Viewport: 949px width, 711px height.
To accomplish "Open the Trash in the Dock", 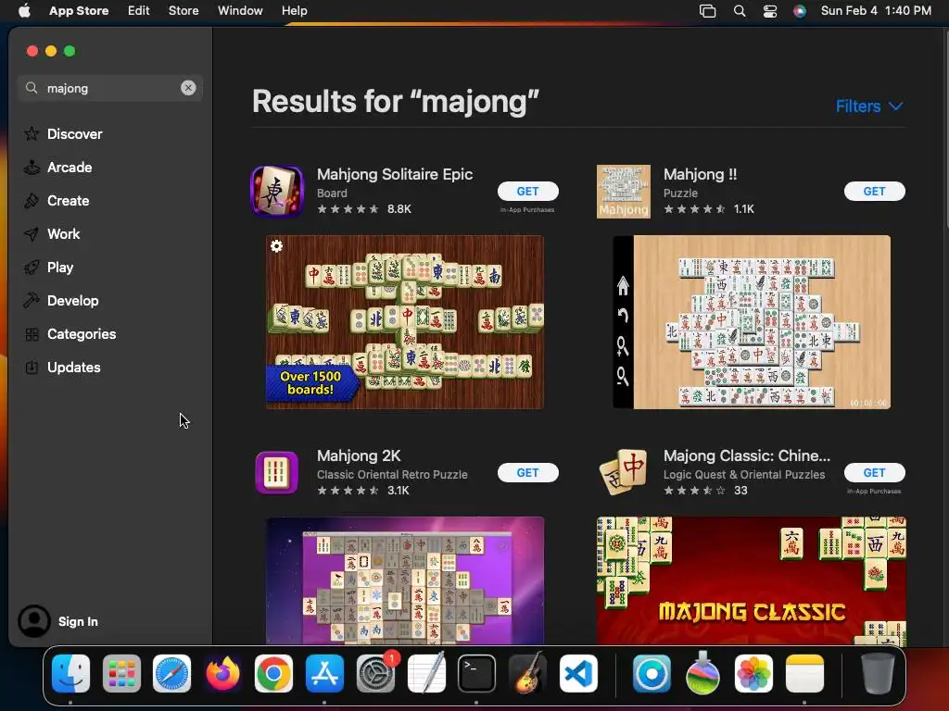I will (x=878, y=674).
